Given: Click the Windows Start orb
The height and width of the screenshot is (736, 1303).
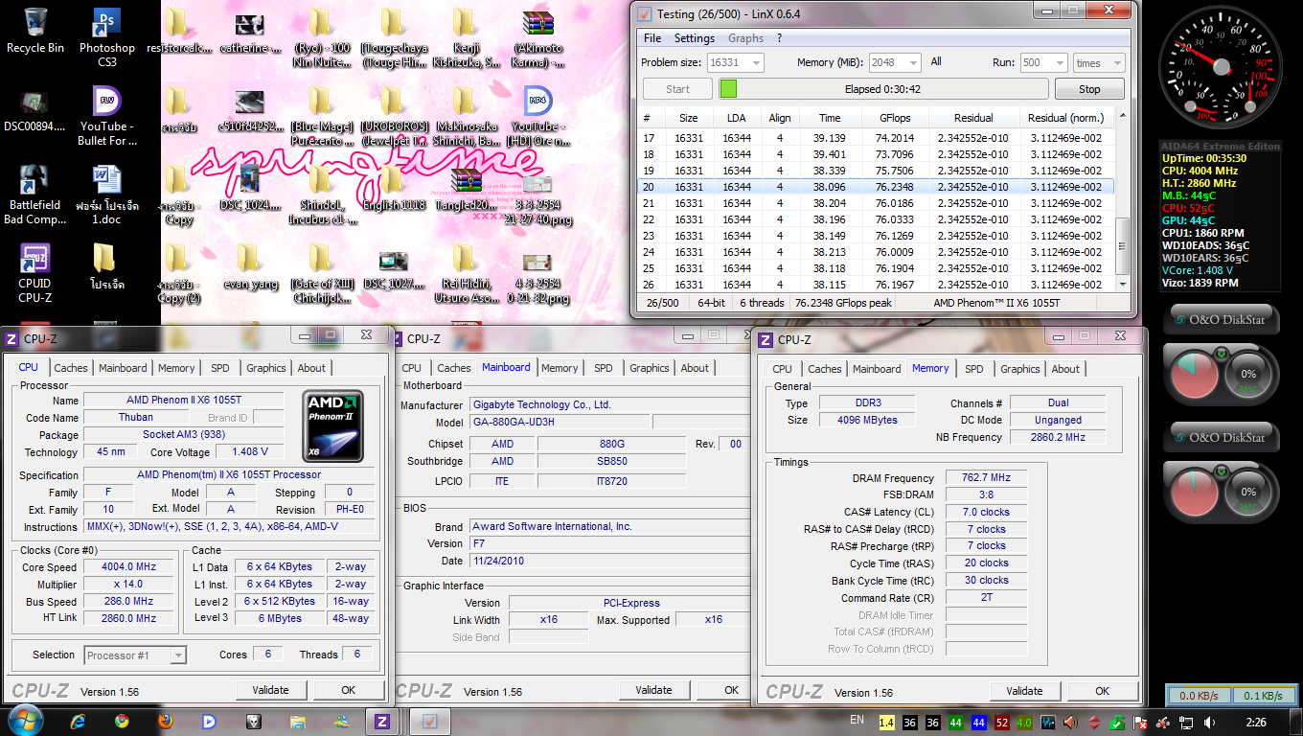Looking at the screenshot, I should pos(24,720).
